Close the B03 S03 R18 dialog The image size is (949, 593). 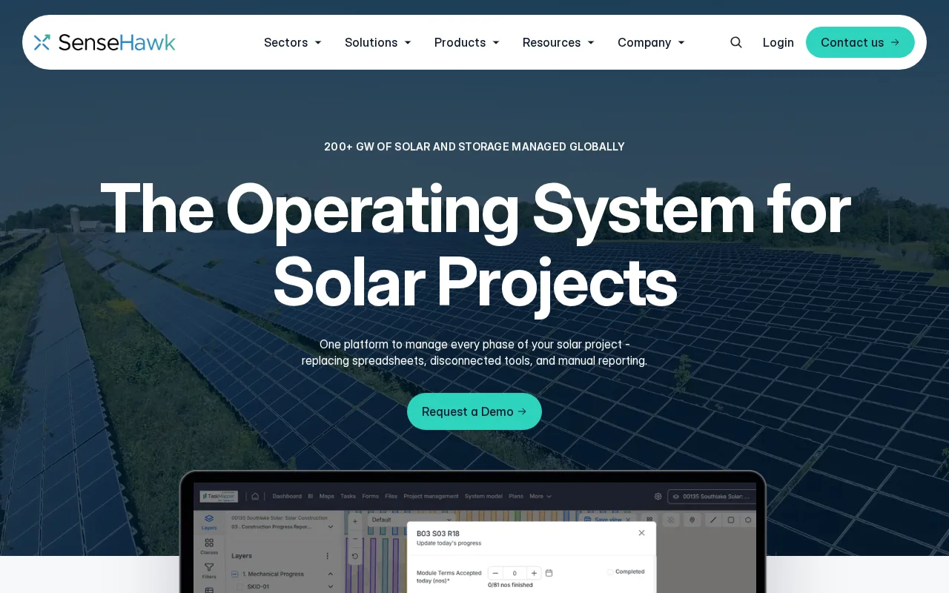[641, 532]
